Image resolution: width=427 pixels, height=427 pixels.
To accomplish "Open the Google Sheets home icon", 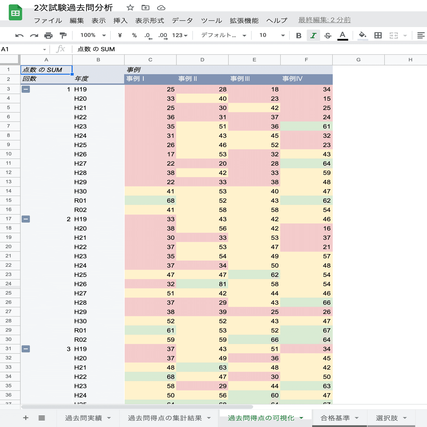I will (15, 13).
